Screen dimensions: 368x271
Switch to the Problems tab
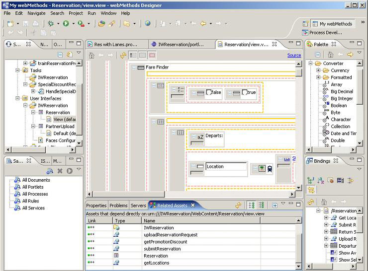(118, 205)
